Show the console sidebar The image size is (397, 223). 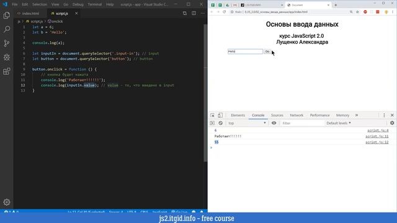coord(212,123)
